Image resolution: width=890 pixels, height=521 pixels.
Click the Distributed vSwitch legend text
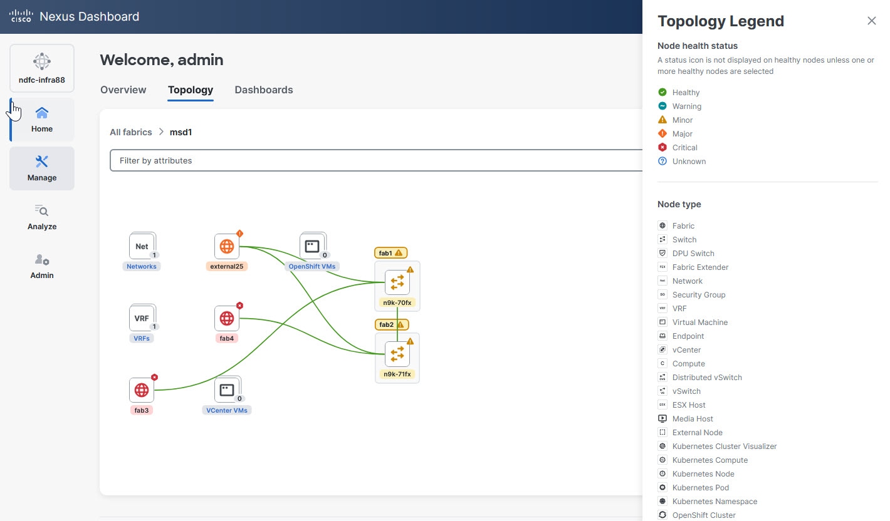(707, 377)
